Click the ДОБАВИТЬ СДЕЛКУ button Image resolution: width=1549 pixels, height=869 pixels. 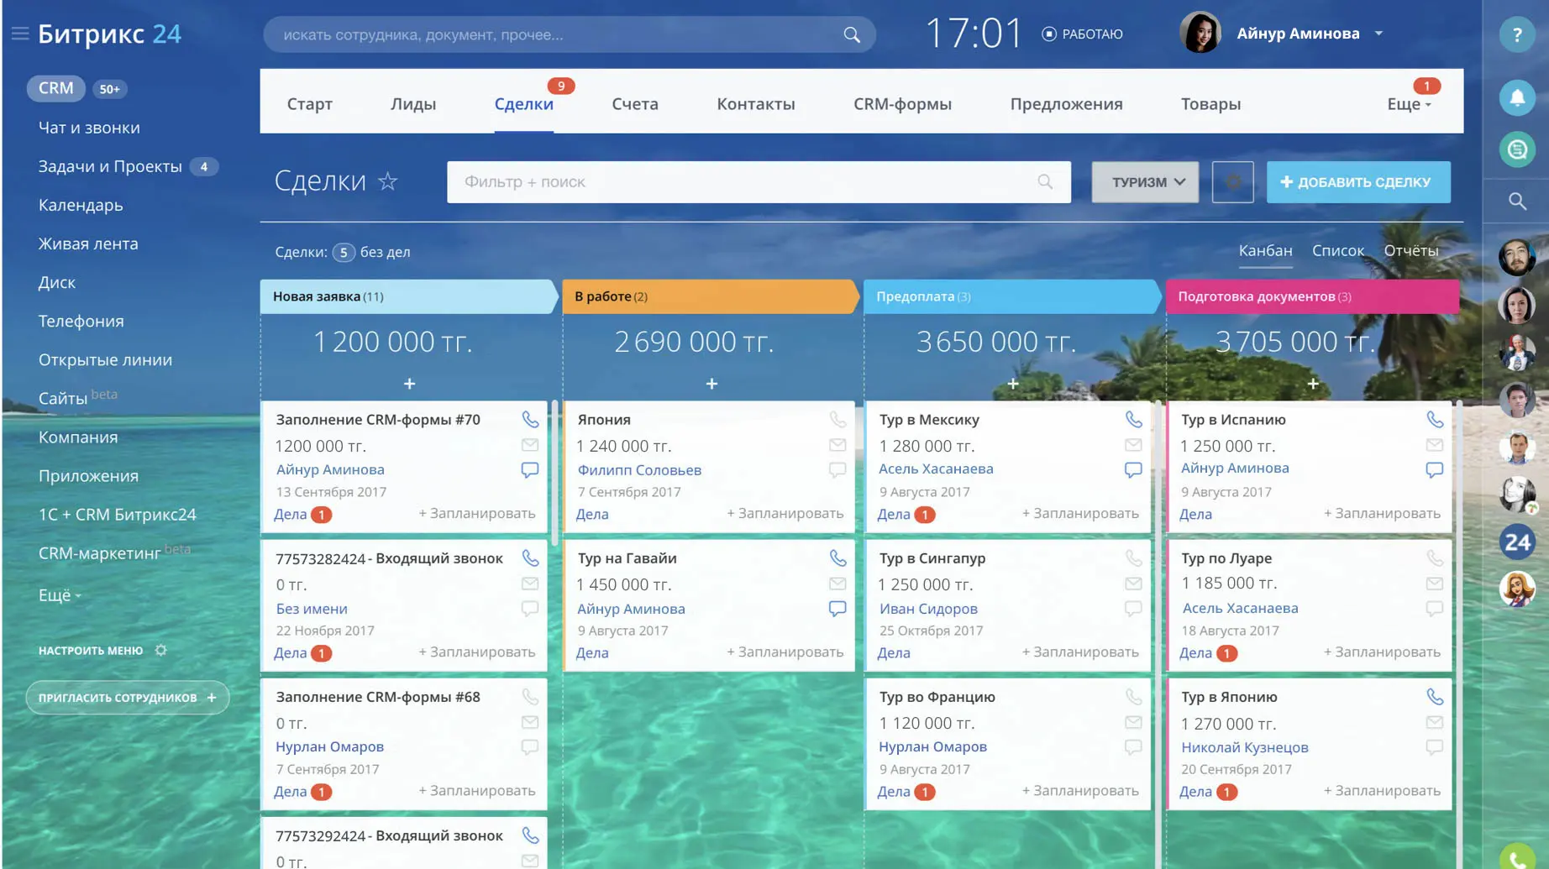pyautogui.click(x=1357, y=181)
